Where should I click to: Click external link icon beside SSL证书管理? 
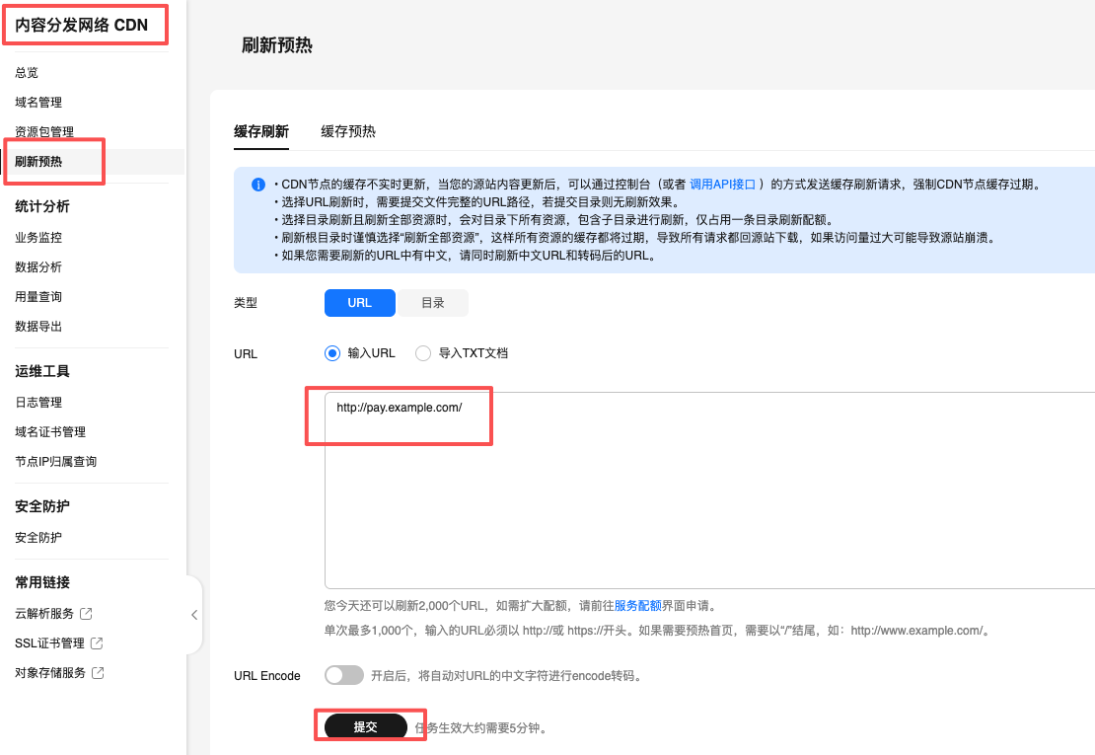point(97,642)
